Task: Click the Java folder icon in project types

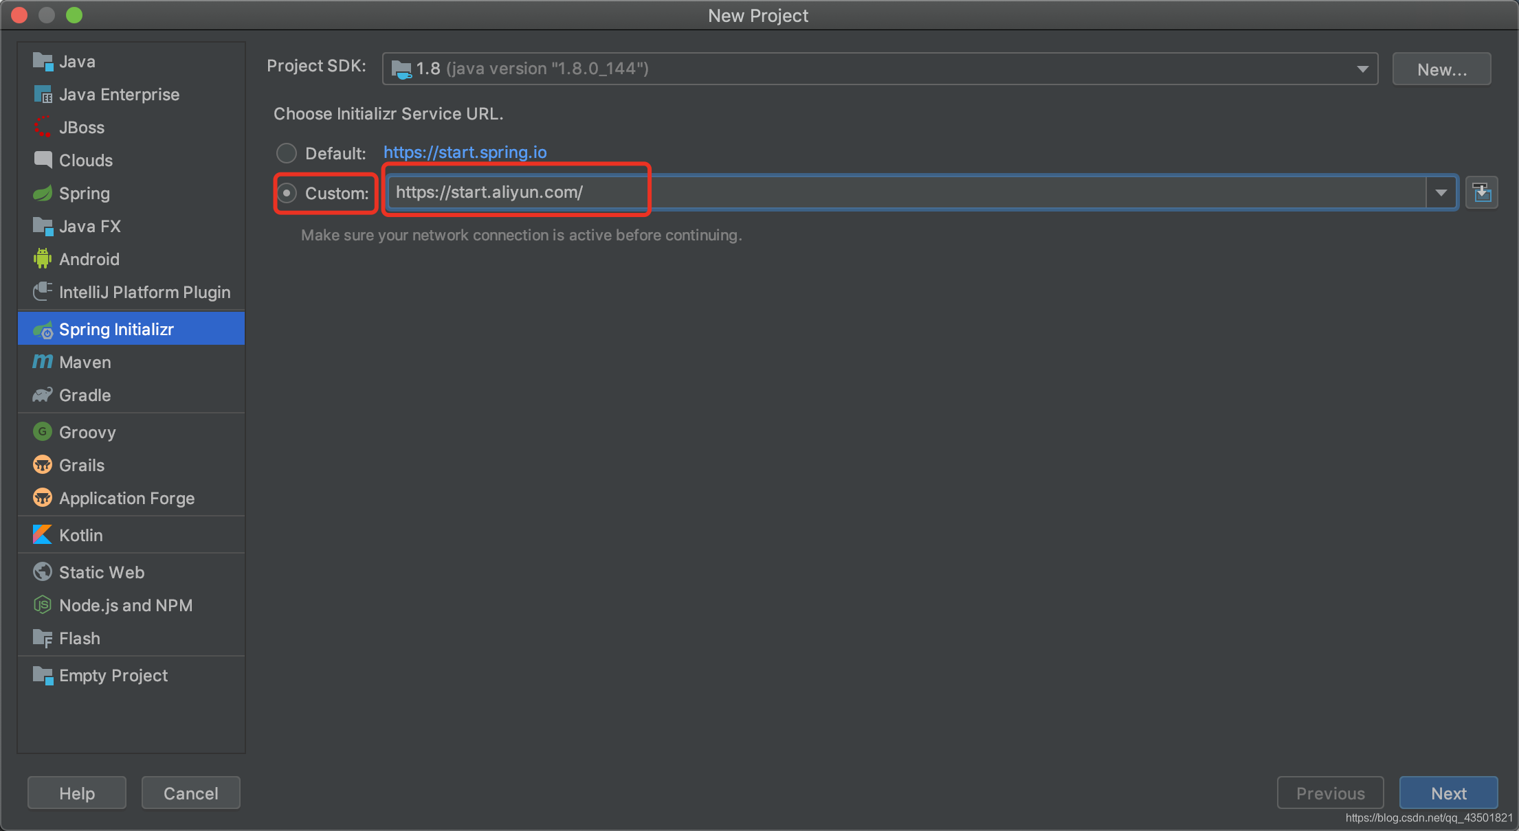Action: pos(43,62)
